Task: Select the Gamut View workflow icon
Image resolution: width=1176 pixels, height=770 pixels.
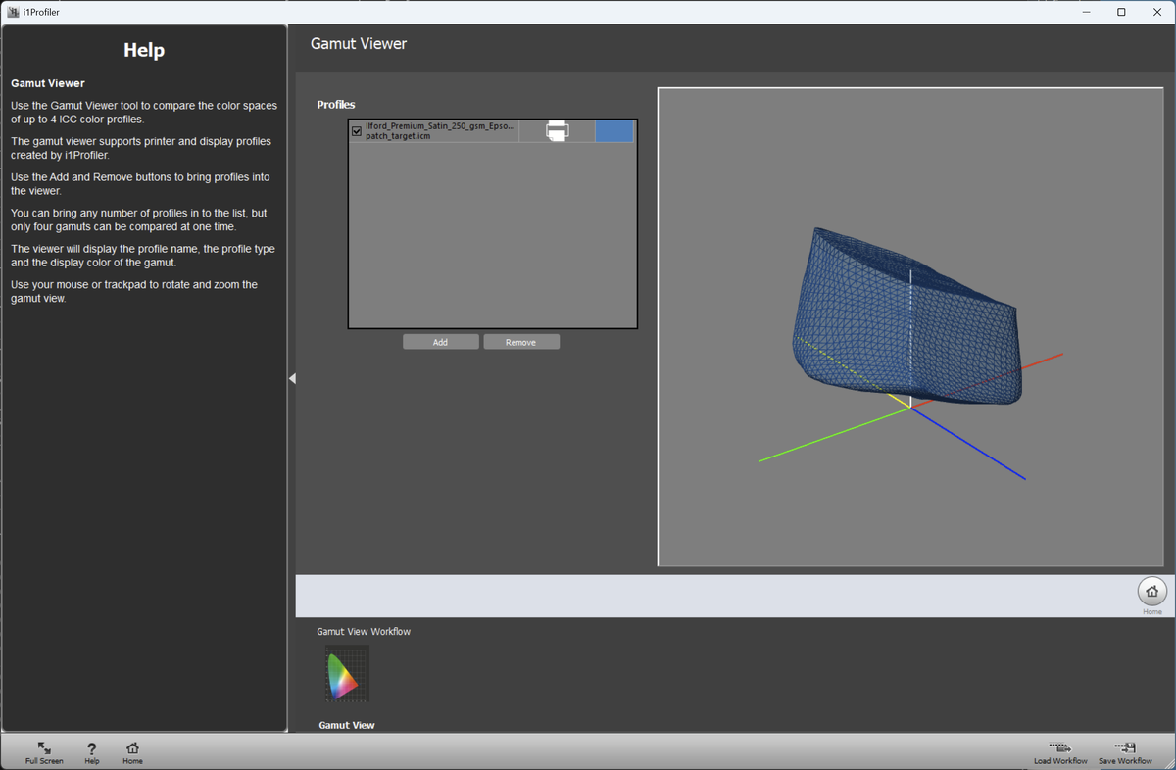Action: (x=347, y=674)
